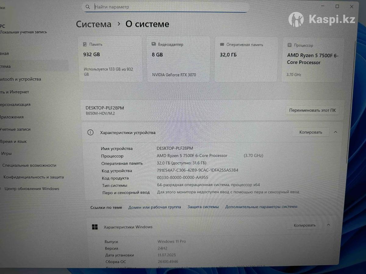366x274 pixels.
Task: Open Дополнительные параметры системы link
Action: pos(261,206)
